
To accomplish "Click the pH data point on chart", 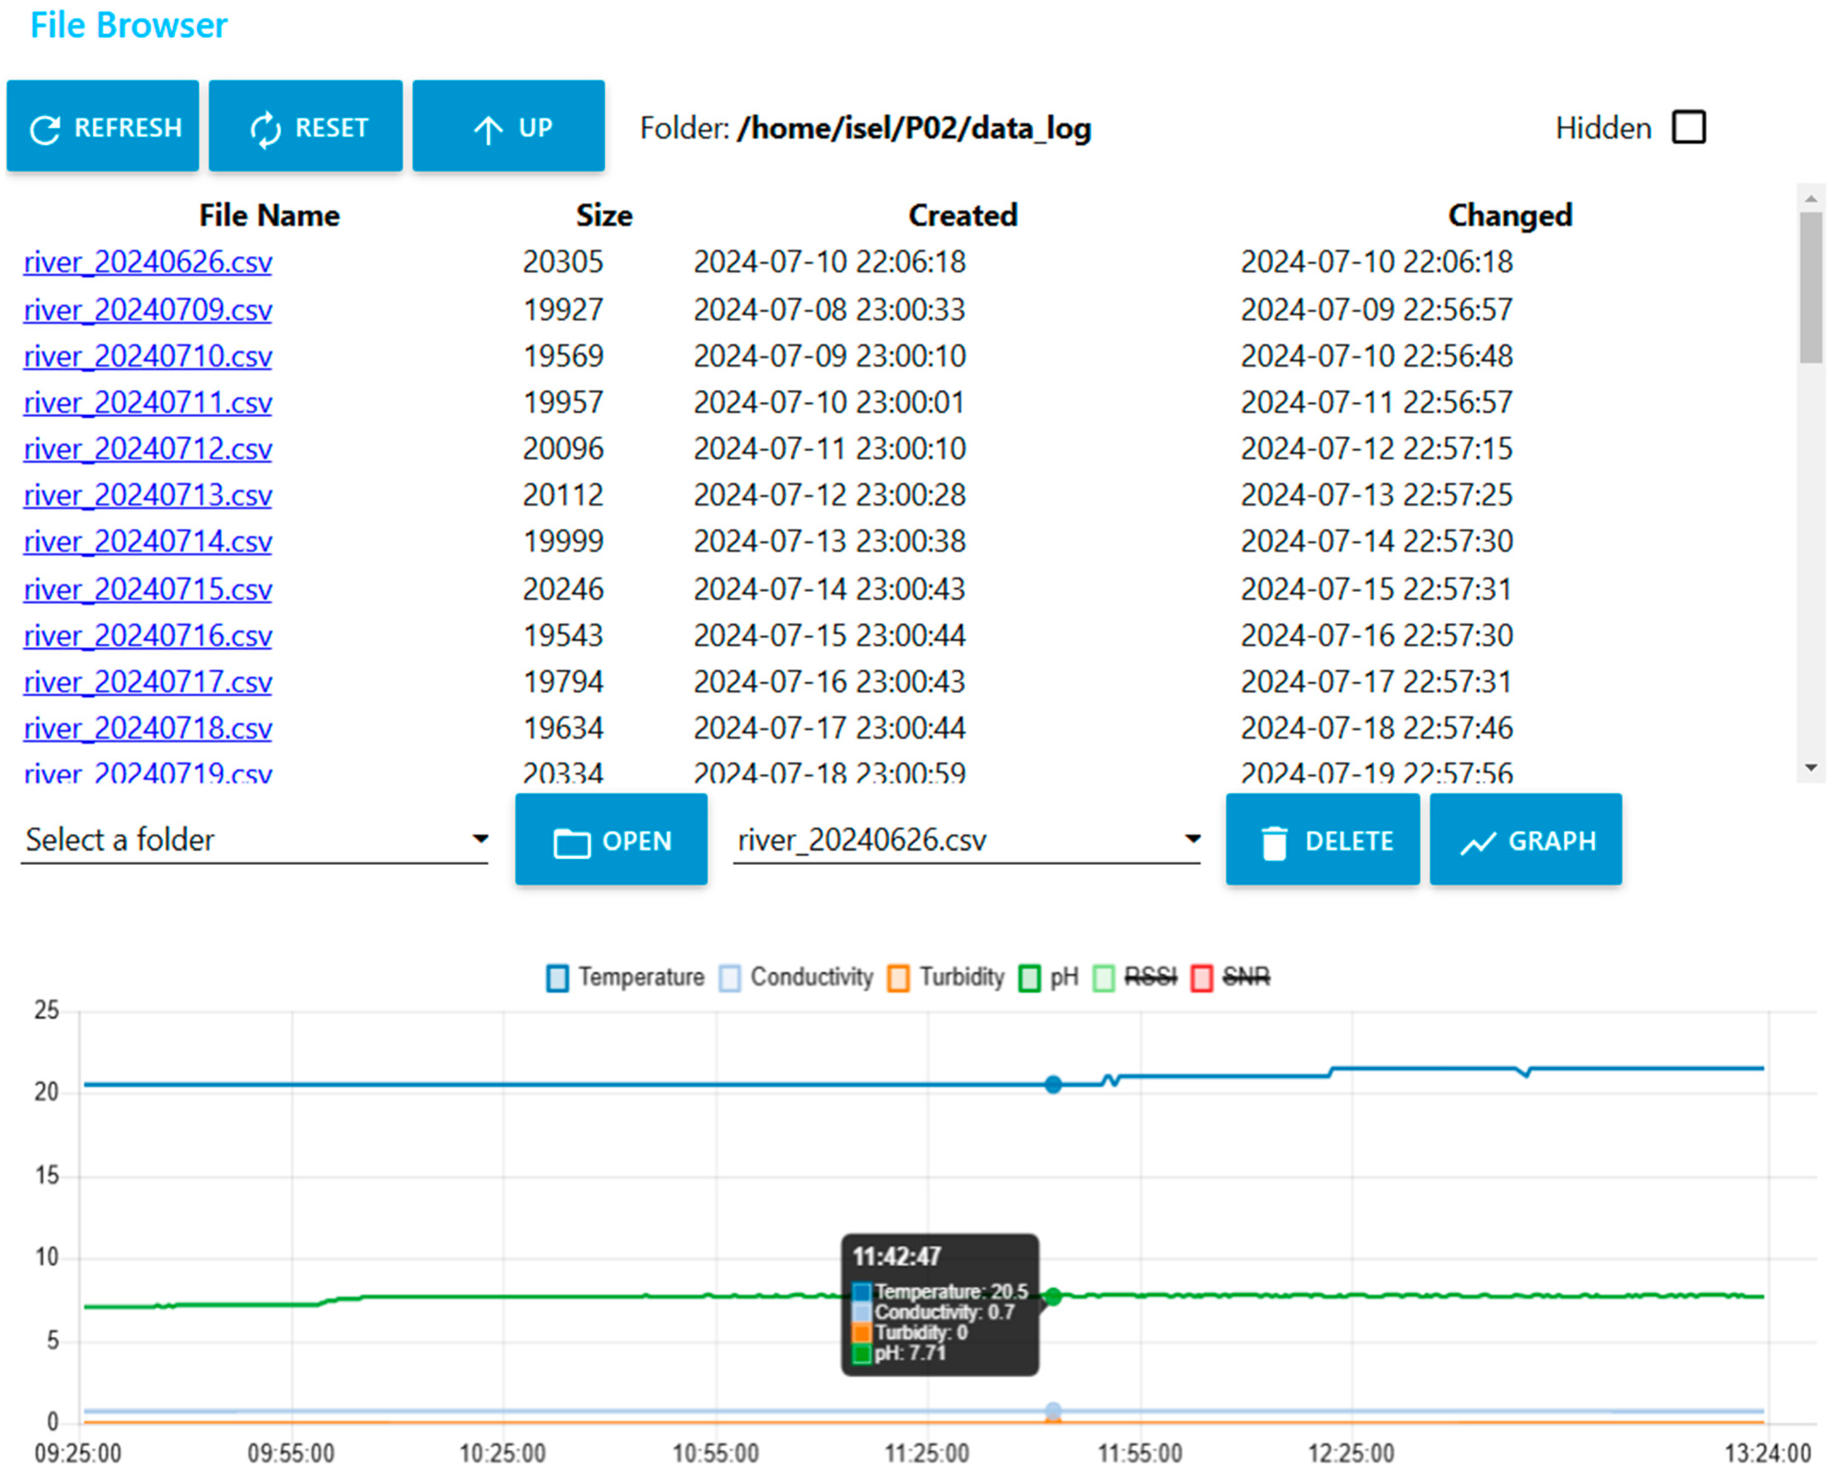I will (1053, 1297).
